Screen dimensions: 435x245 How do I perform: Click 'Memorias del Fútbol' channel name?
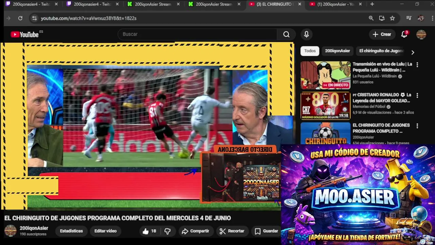[x=369, y=107]
